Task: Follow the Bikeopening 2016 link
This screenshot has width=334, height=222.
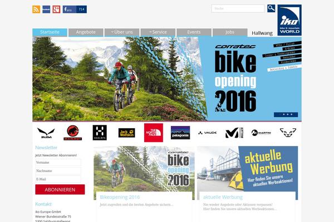Action: click(x=120, y=197)
